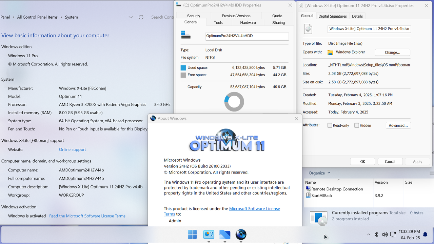This screenshot has height=244, width=434.
Task: Click the blue Used space color swatch
Action: (183, 67)
